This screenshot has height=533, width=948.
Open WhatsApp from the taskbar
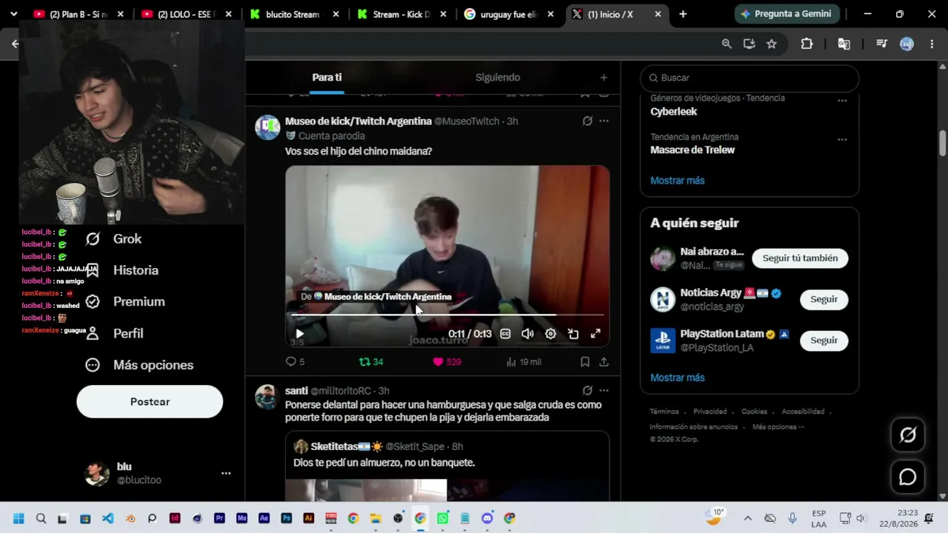442,518
